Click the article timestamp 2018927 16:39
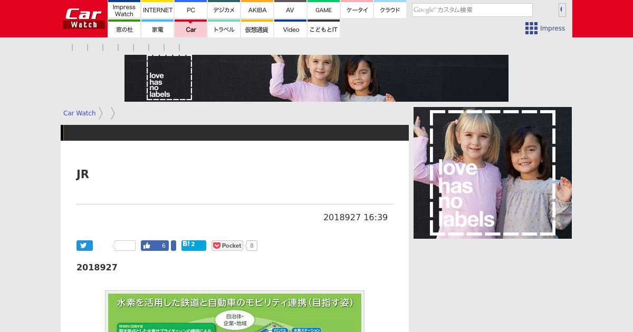Viewport: 633px width, 332px height. click(356, 217)
